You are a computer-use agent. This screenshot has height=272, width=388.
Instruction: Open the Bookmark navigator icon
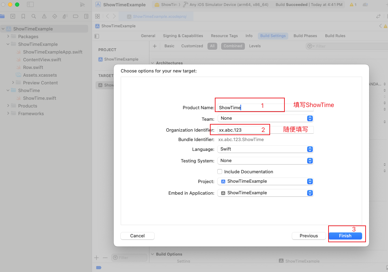point(23,16)
